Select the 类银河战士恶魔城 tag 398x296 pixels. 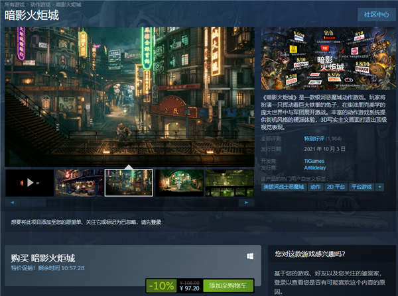coord(283,187)
